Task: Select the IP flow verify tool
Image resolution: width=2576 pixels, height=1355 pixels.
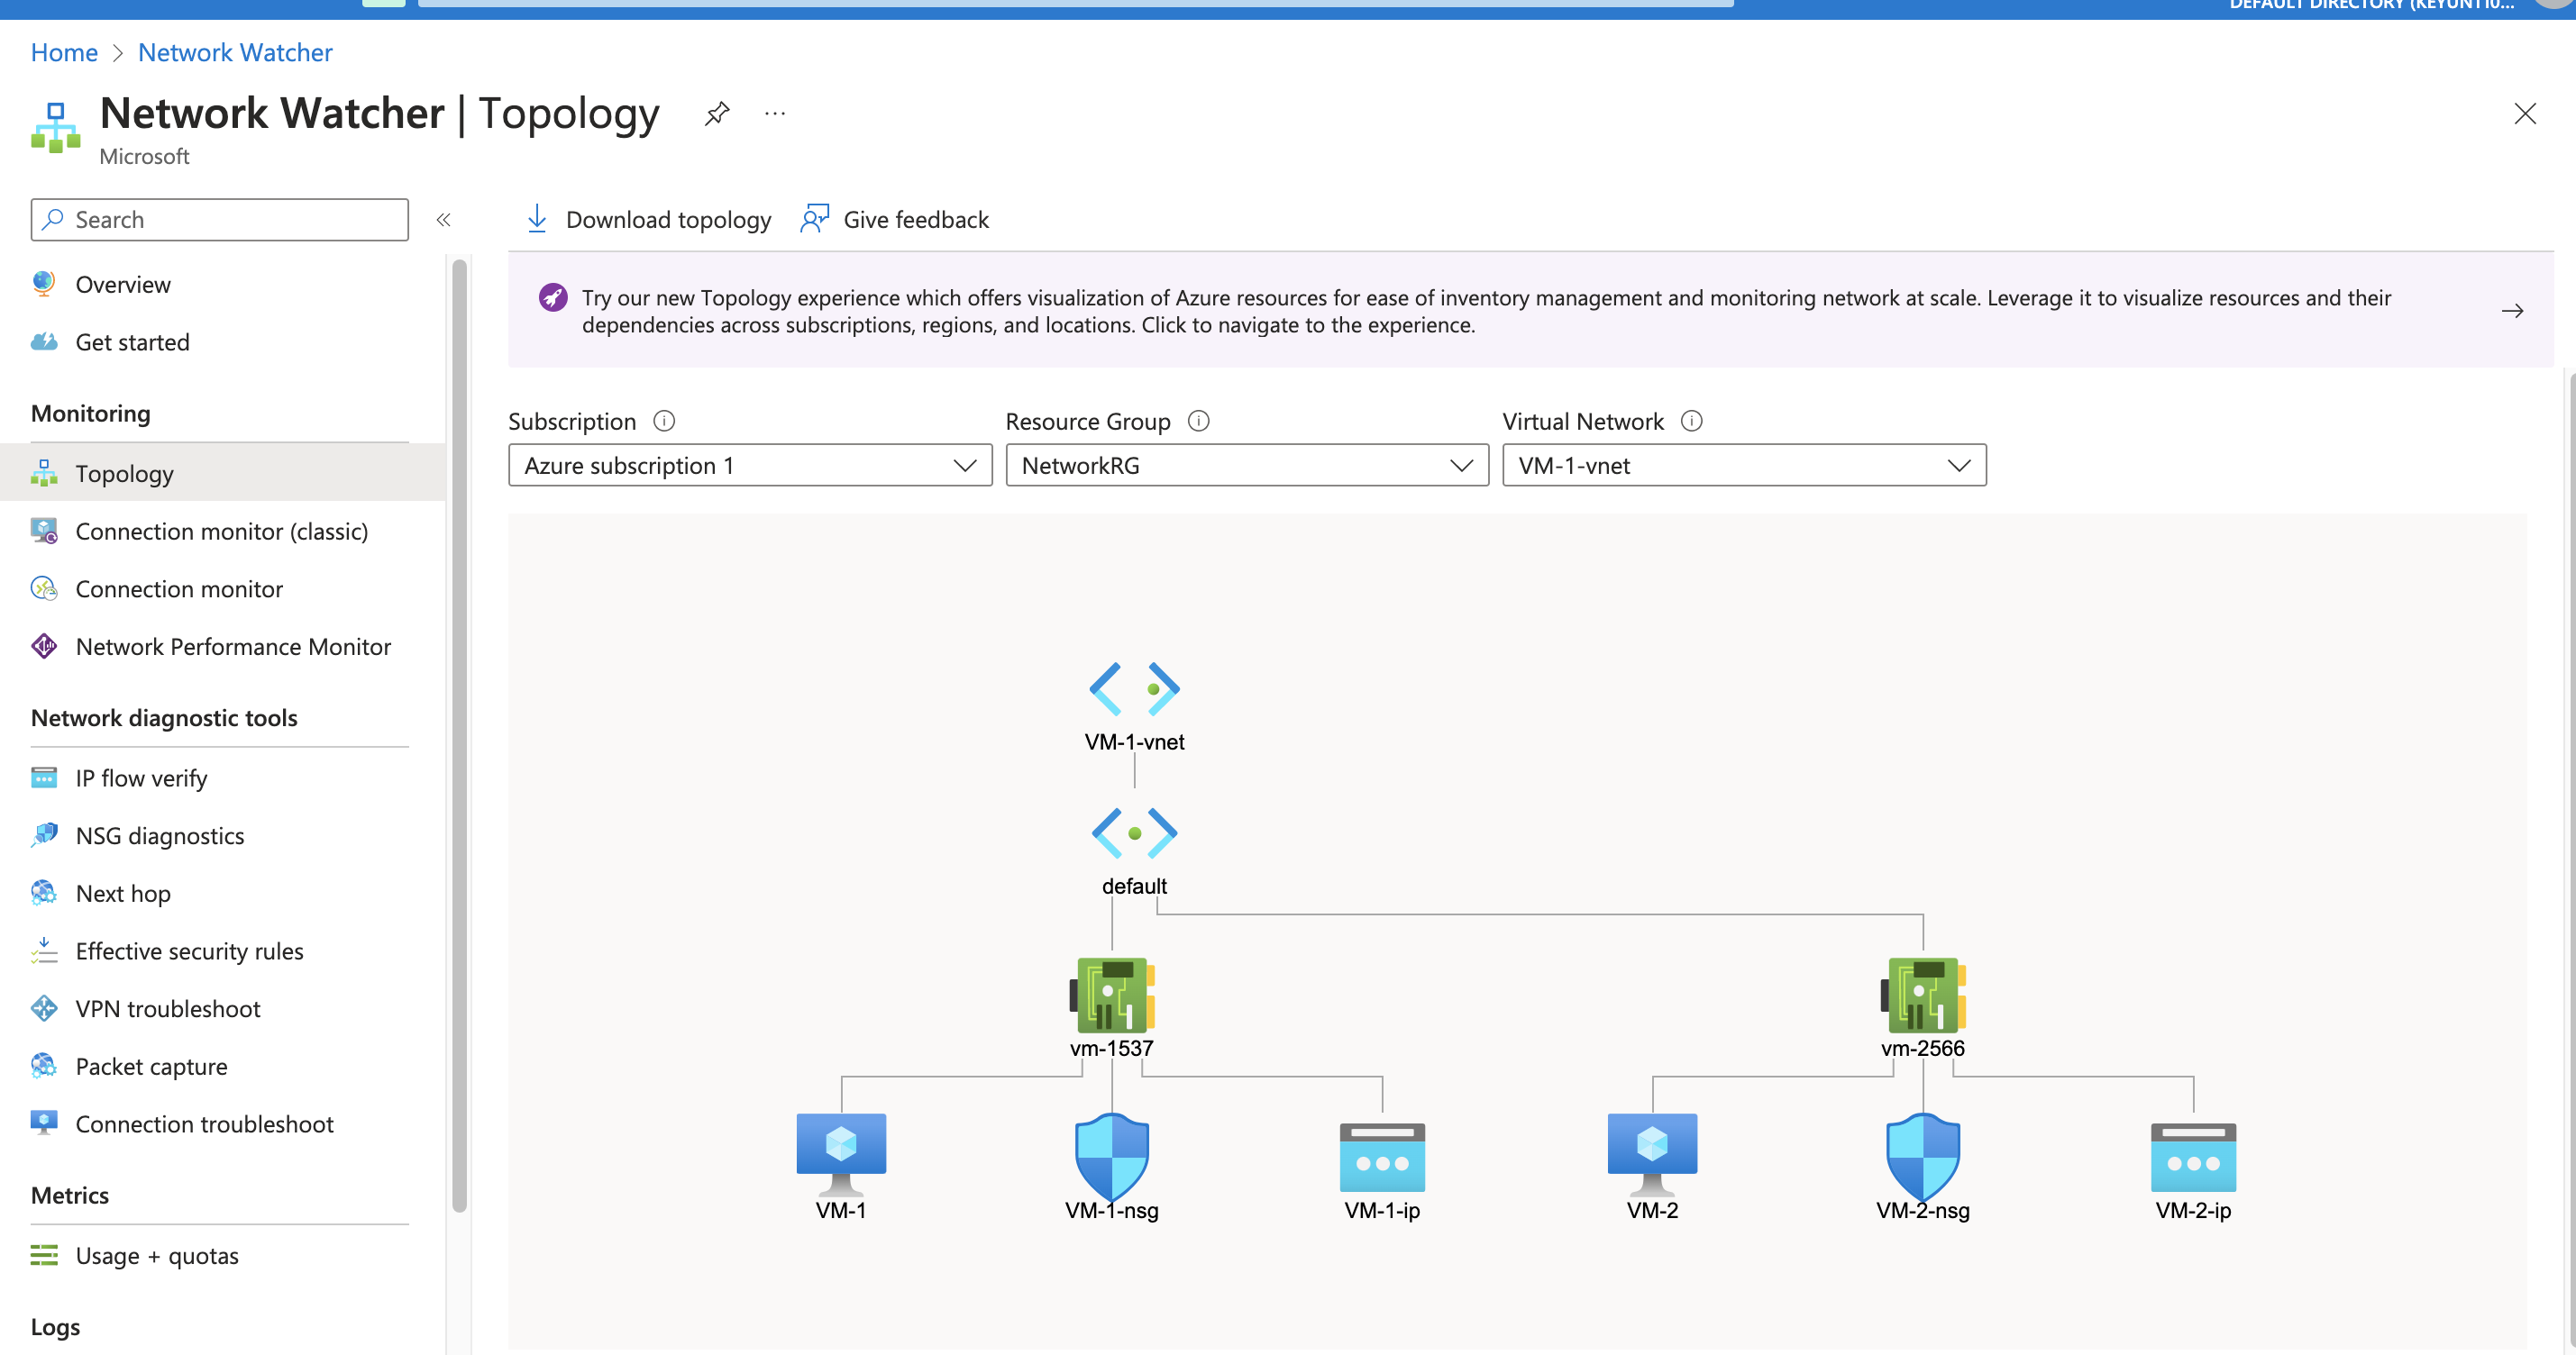Action: (141, 778)
